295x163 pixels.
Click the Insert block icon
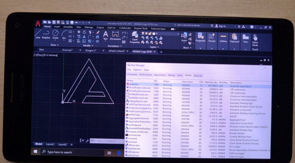point(184,37)
